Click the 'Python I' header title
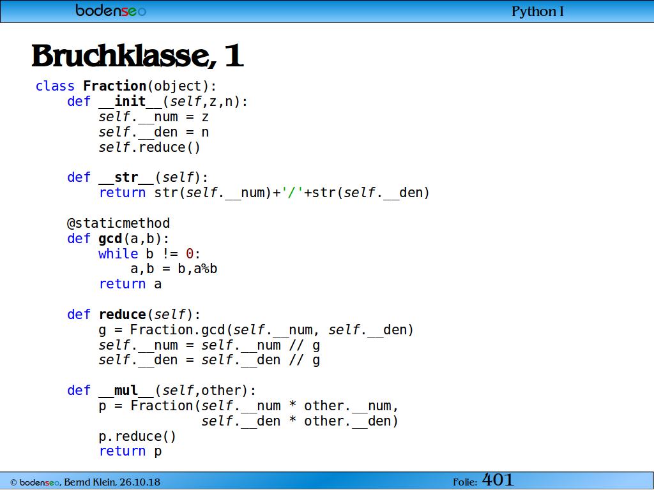Viewport: 654px width, 490px height. (x=538, y=11)
